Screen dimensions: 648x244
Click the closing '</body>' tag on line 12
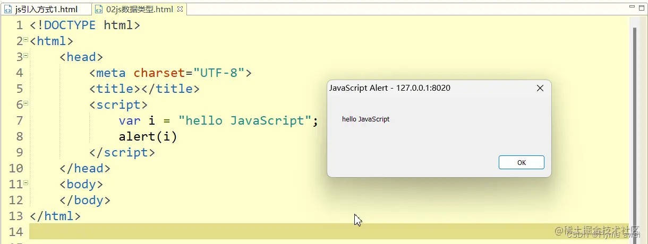(85, 200)
